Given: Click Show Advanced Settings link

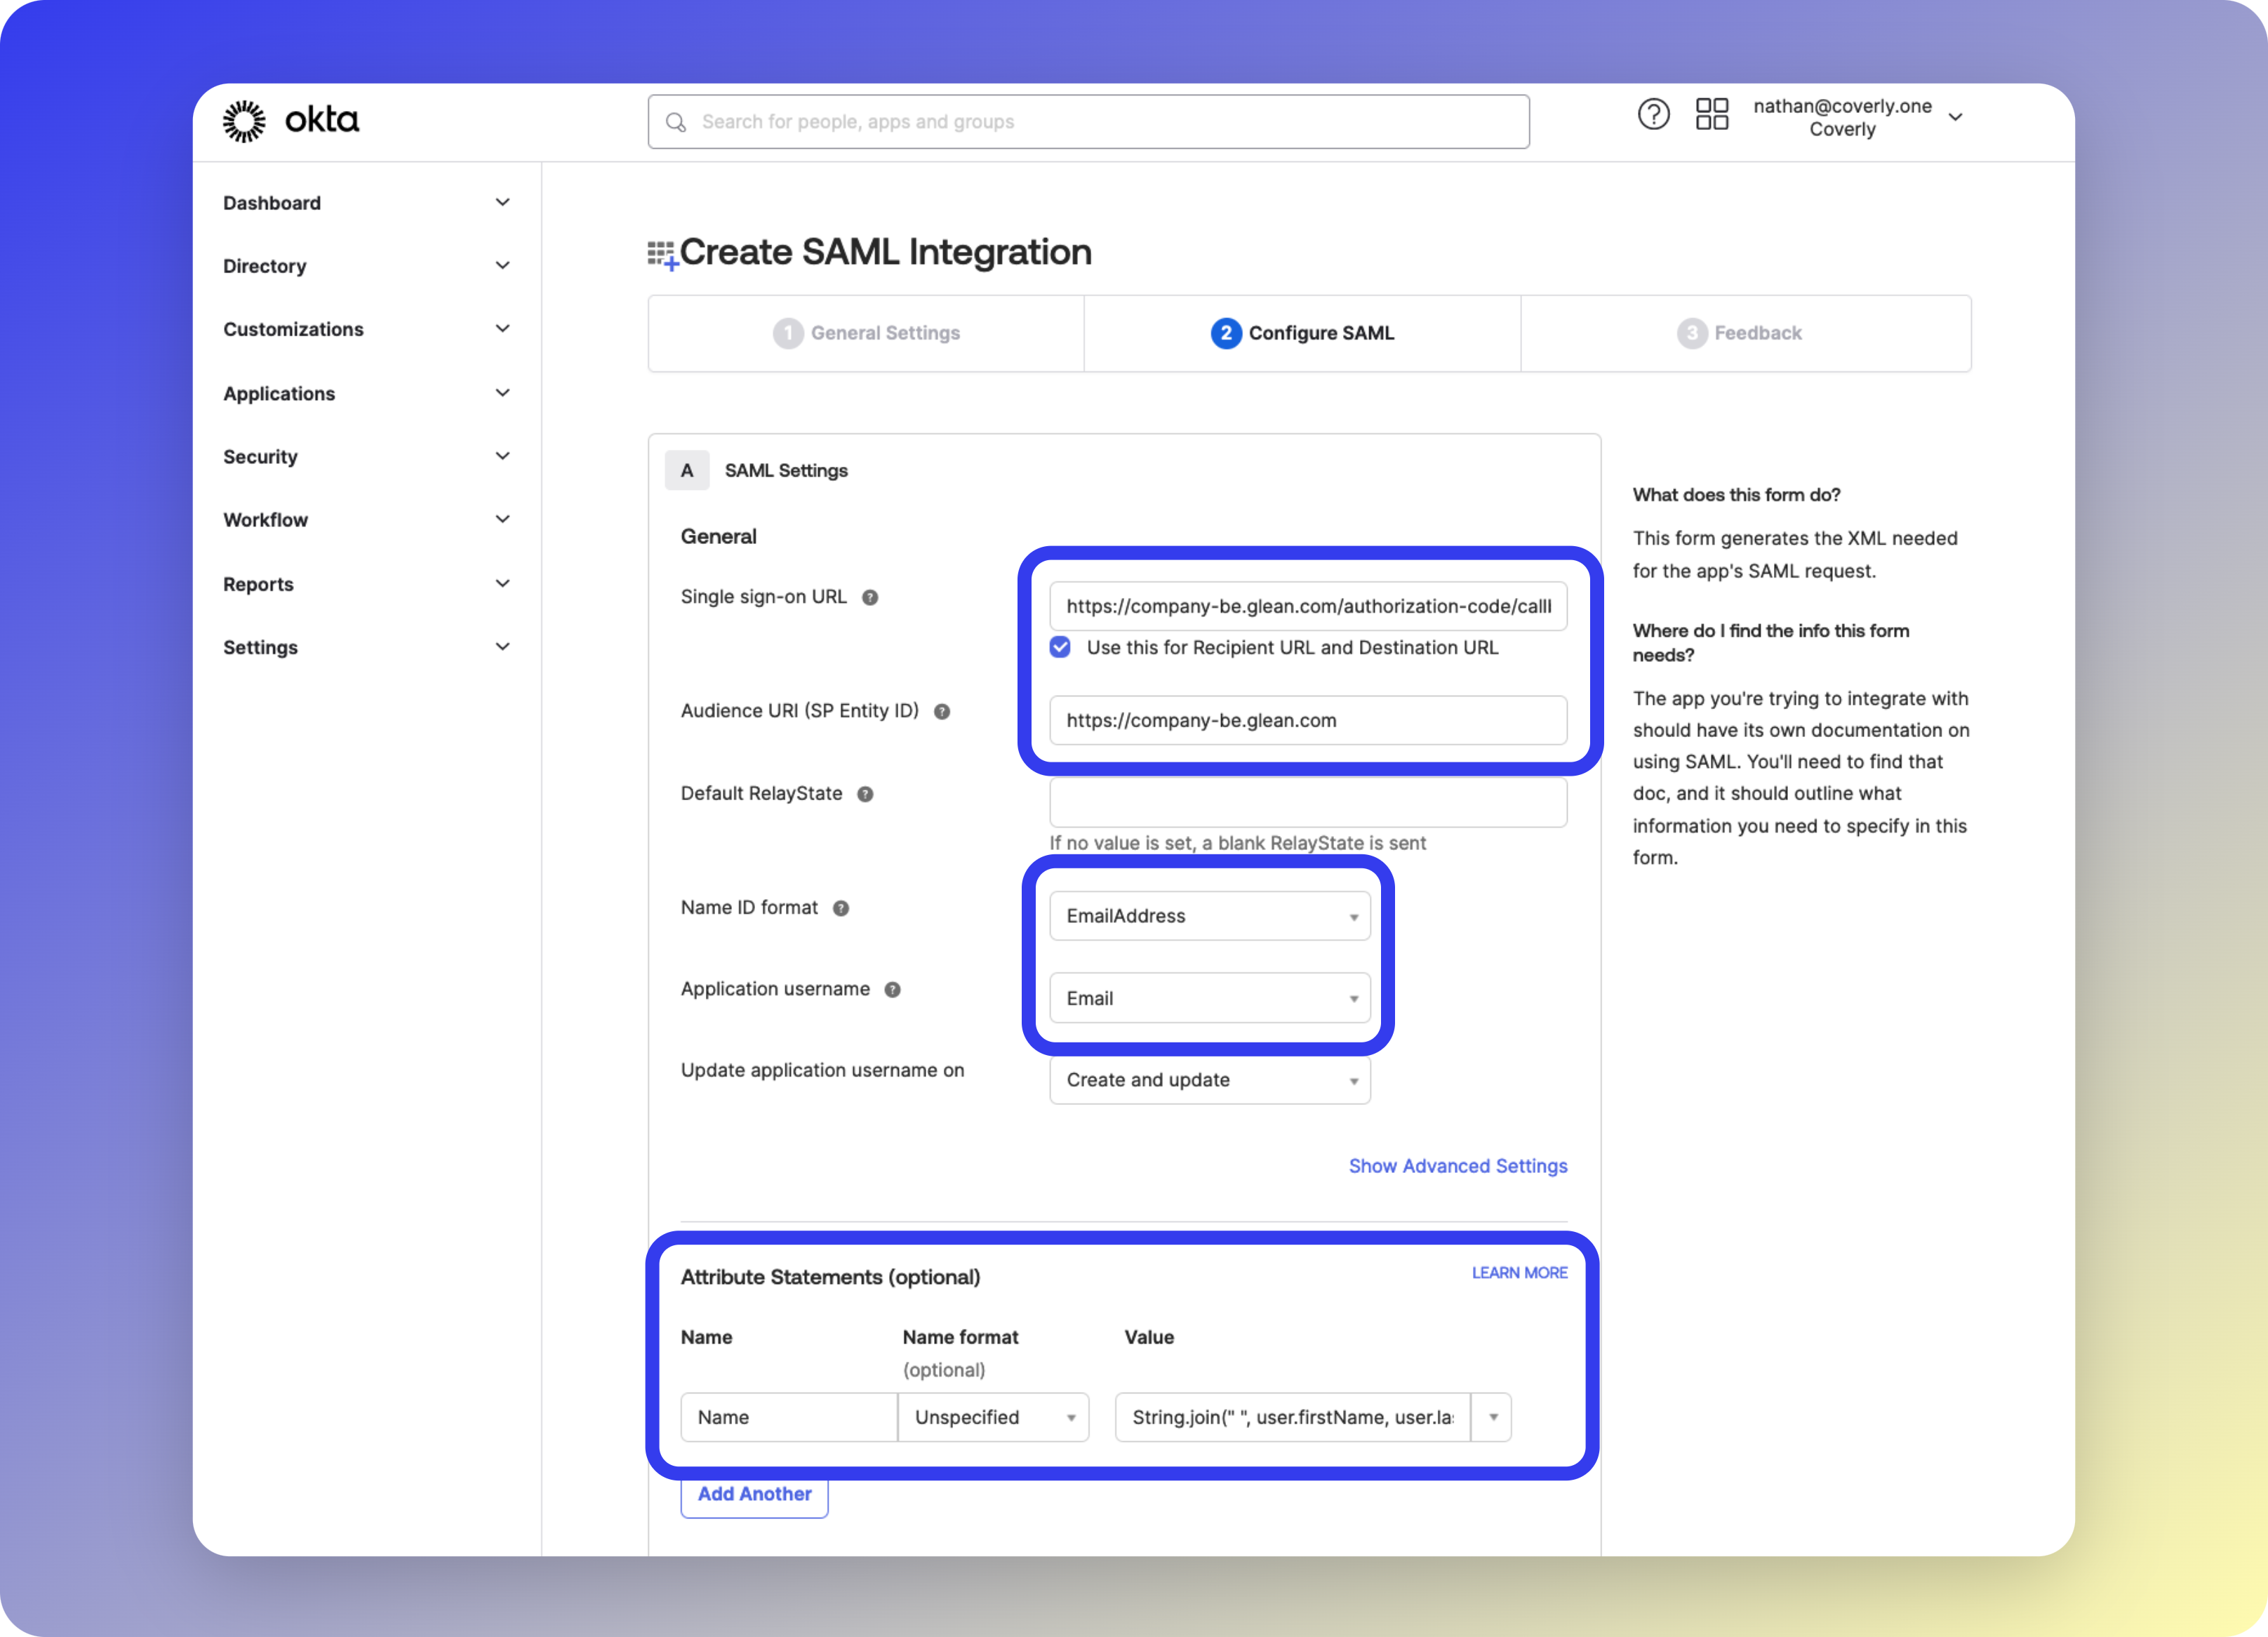Looking at the screenshot, I should coord(1457,1167).
